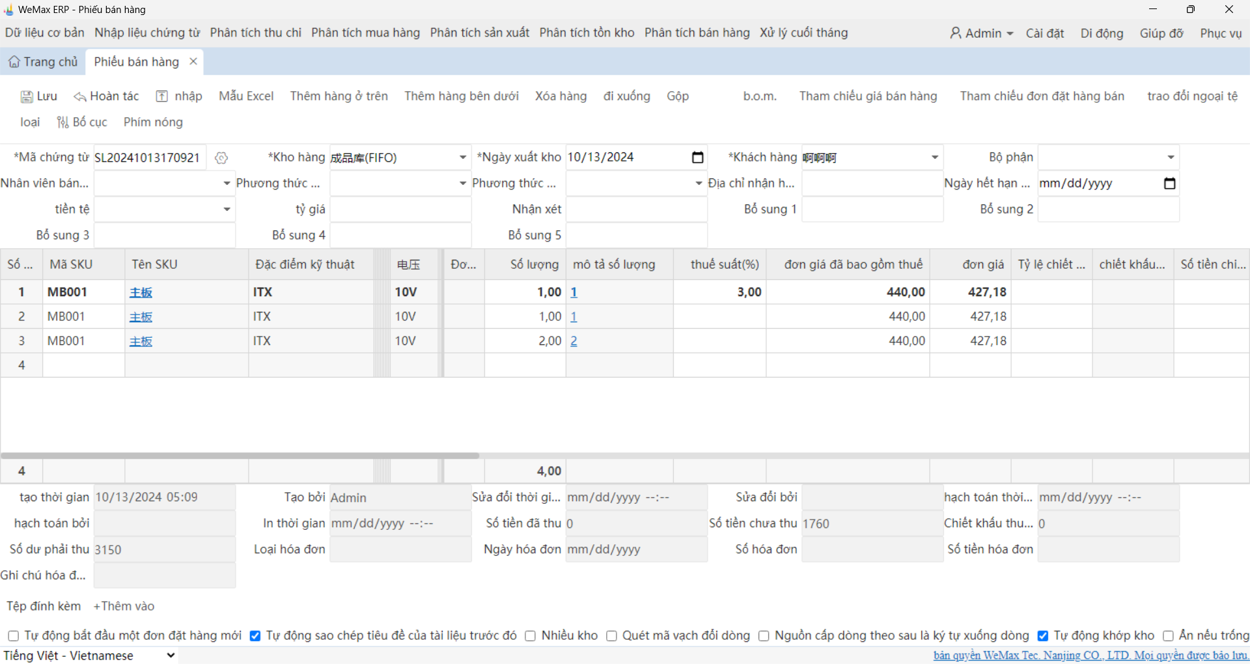Enable the Nhiều kho checkbox
1250x664 pixels.
click(531, 636)
